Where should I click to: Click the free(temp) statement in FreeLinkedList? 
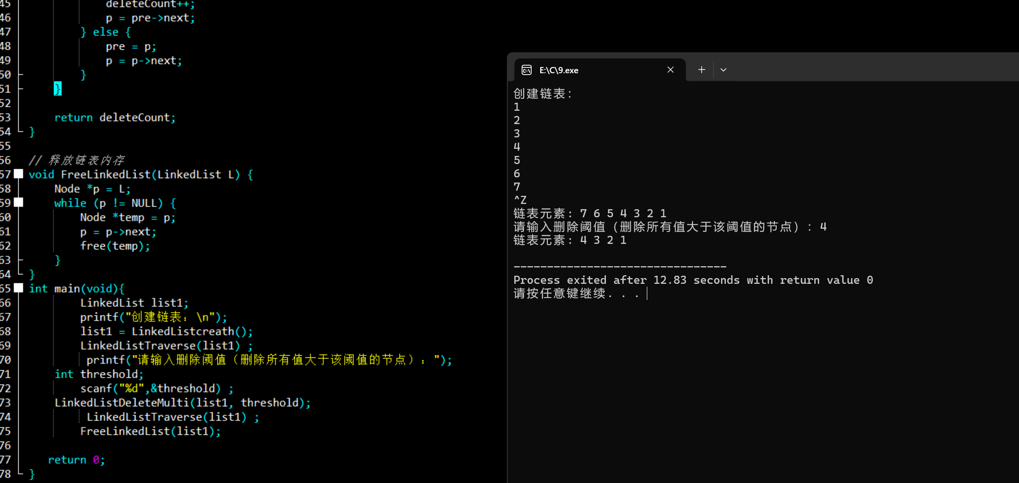click(115, 245)
